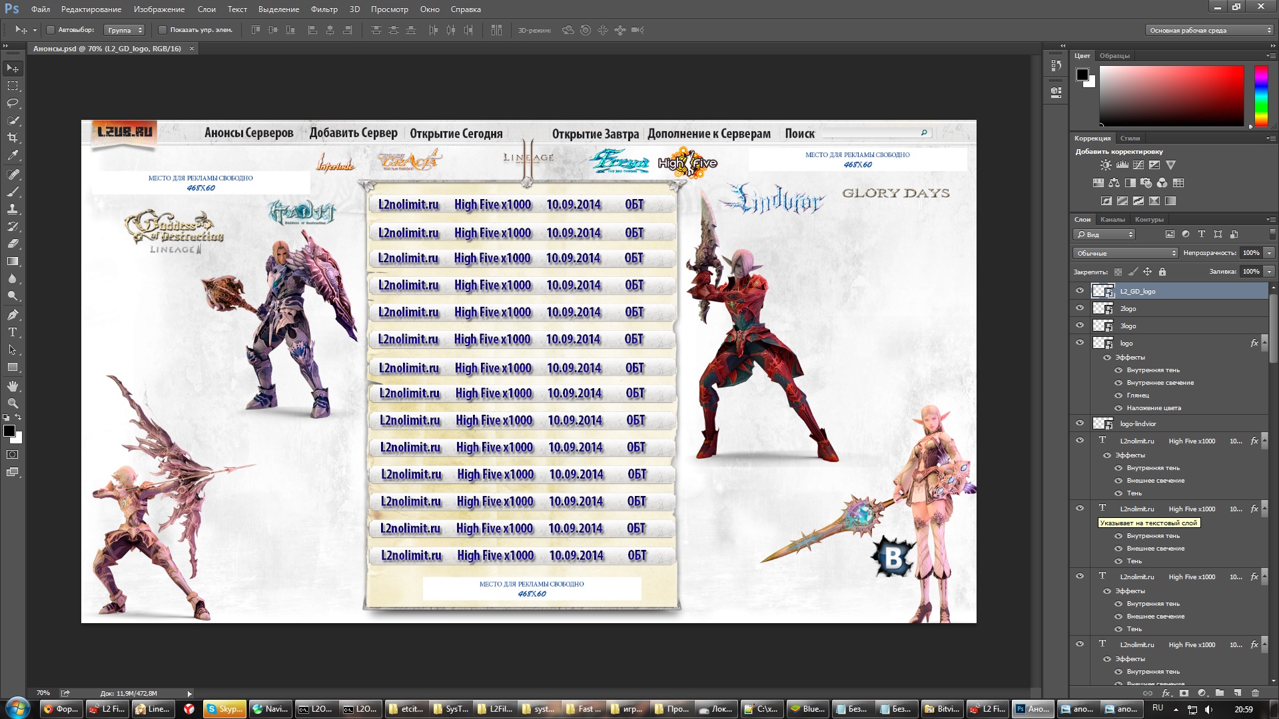Open the Группа auto-select dropdown
Viewport: 1279px width, 719px height.
pos(125,30)
